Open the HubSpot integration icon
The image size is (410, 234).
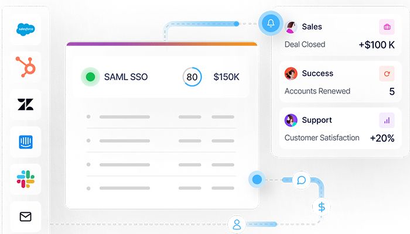point(26,67)
